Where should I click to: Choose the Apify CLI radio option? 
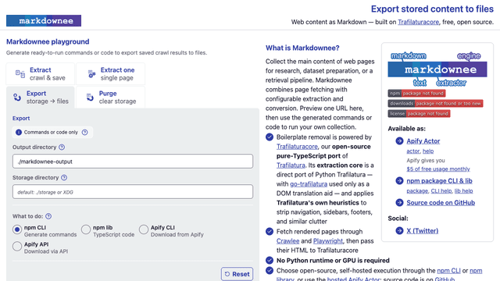point(144,229)
